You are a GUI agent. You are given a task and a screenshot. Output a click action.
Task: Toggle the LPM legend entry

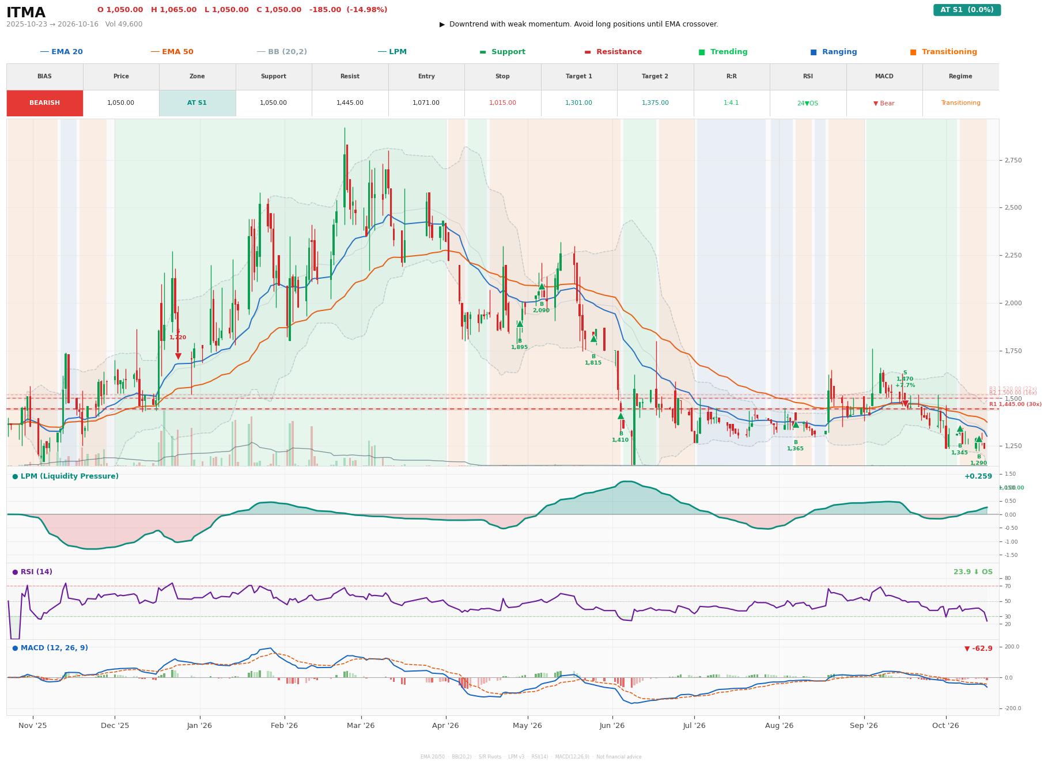coord(392,52)
